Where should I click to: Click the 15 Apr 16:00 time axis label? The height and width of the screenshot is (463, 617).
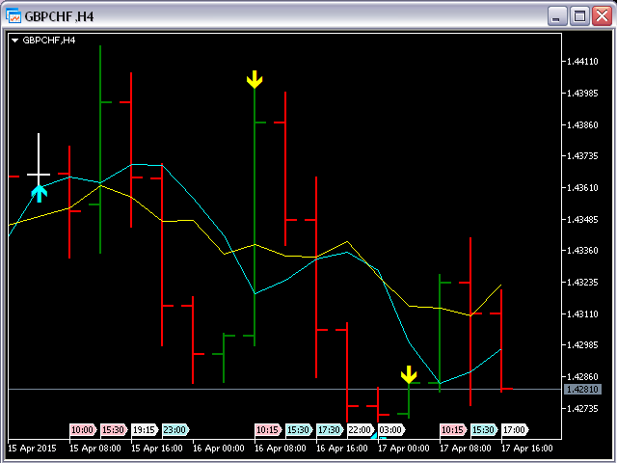[157, 449]
